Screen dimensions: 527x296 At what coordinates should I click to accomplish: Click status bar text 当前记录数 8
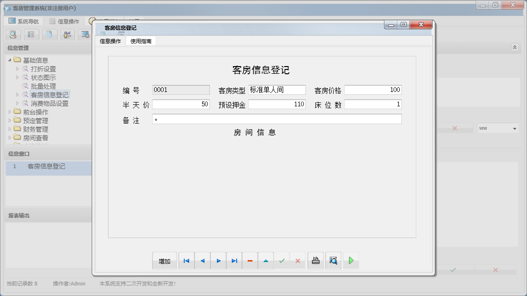[22, 284]
